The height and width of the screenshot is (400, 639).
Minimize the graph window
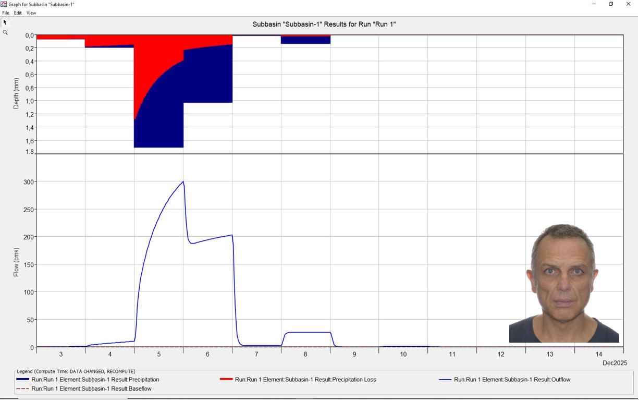[x=594, y=4]
